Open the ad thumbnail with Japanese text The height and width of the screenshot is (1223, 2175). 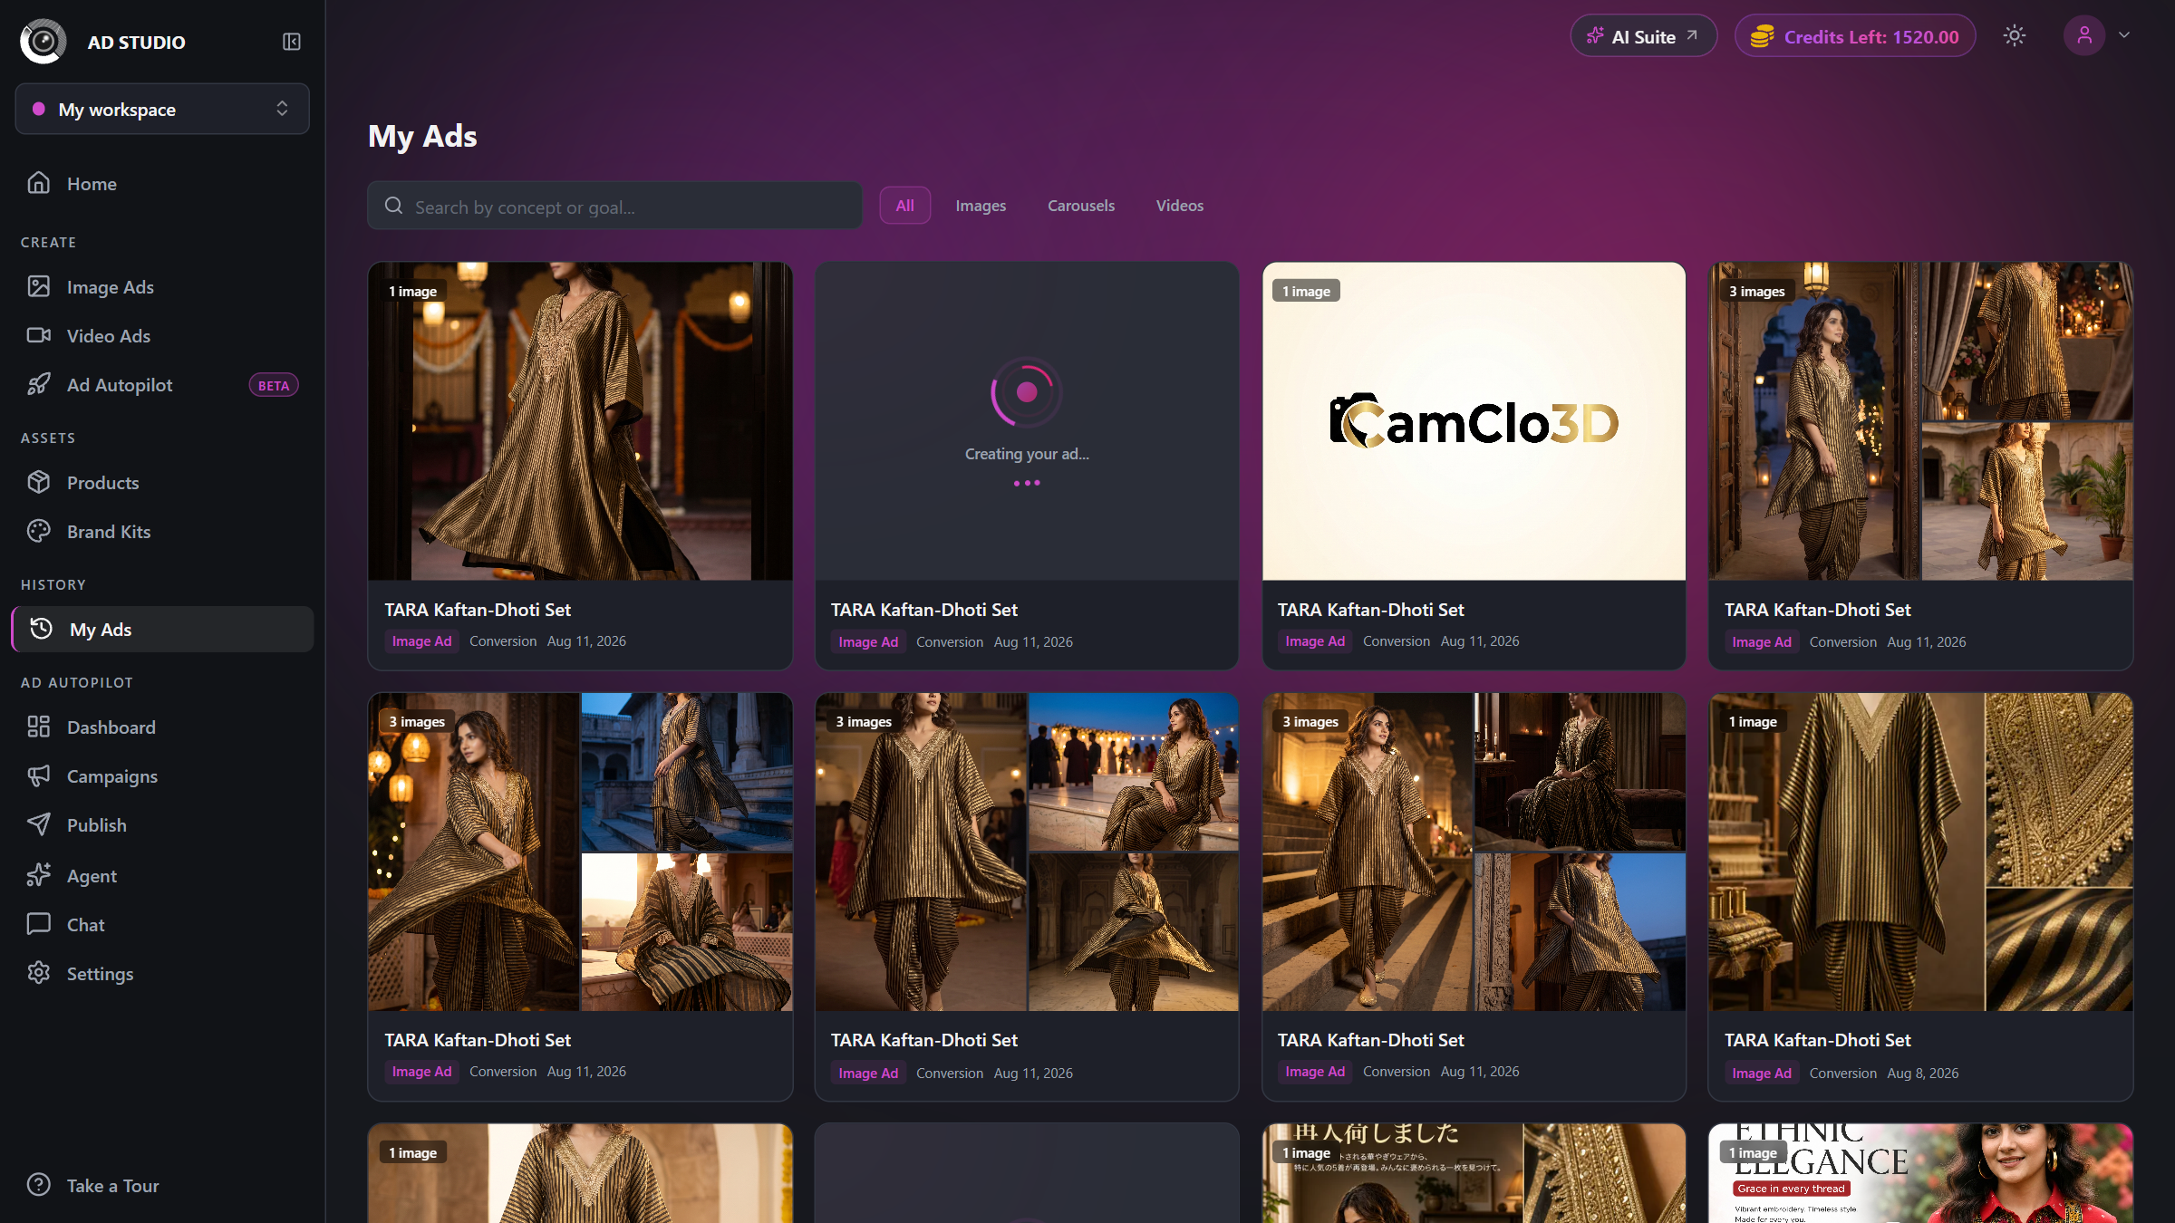coord(1474,1173)
